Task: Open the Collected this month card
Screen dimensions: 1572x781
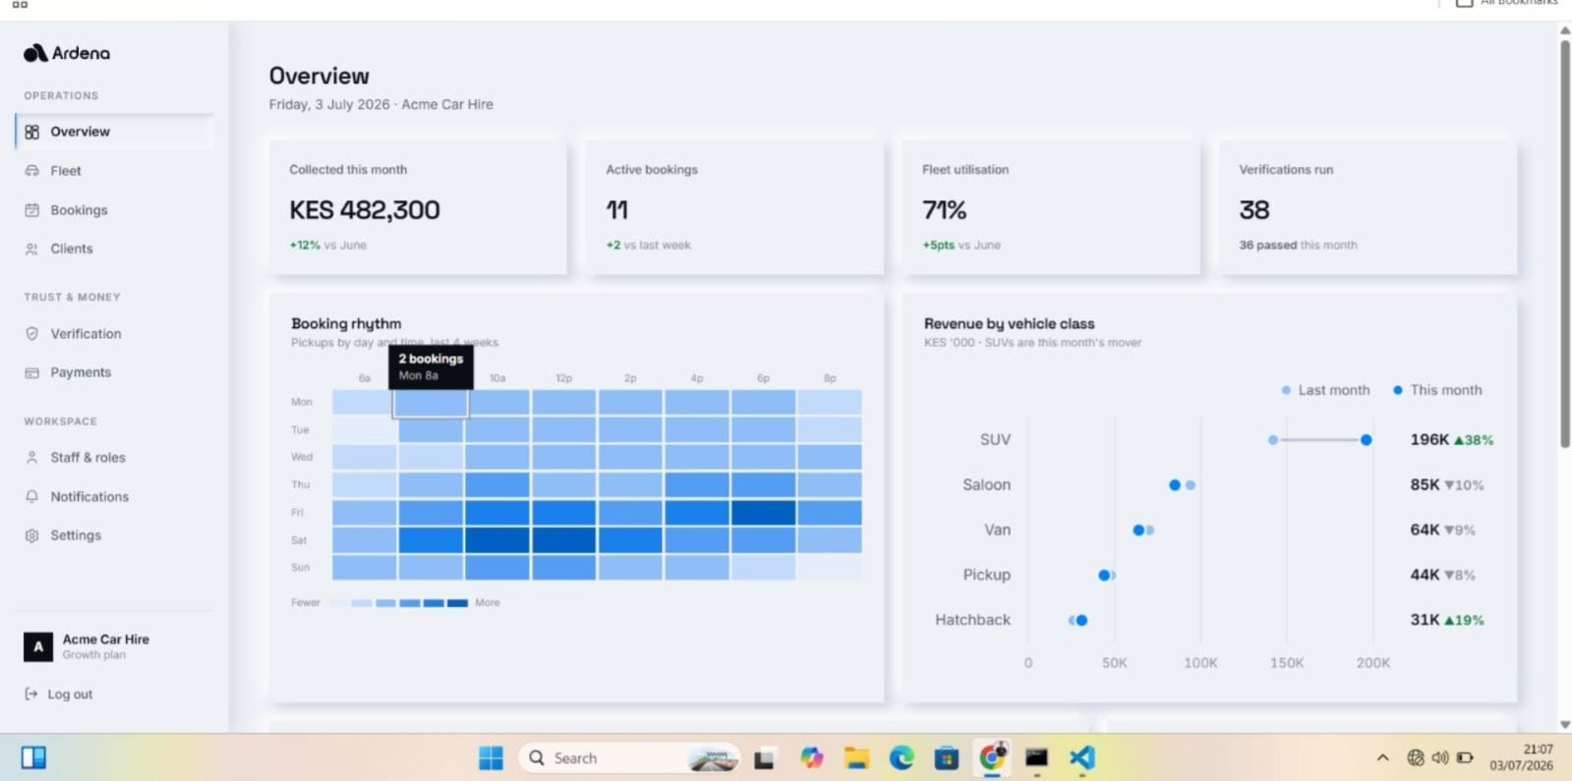Action: pos(418,206)
